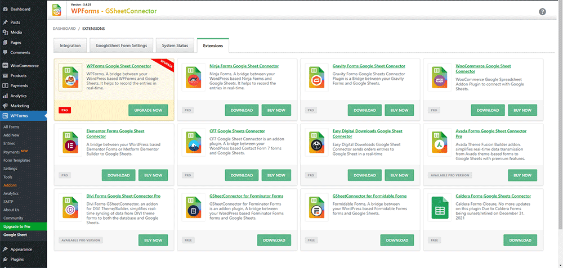The image size is (563, 268).
Task: Click BUY NOW for CF7 connector
Action: coord(276,175)
